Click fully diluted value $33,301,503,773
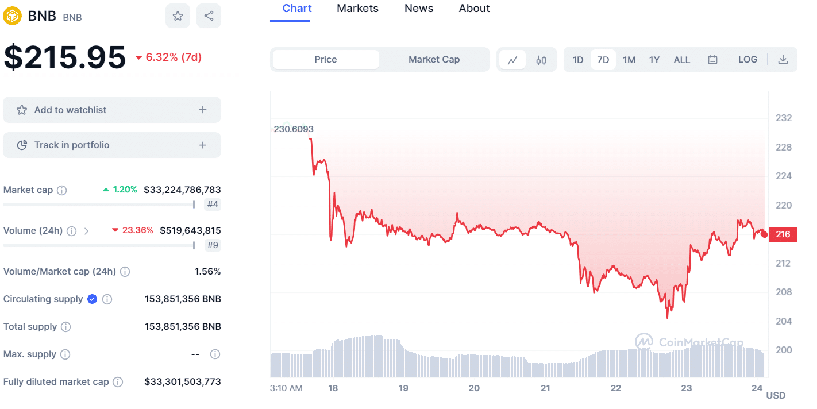The width and height of the screenshot is (817, 409). (182, 381)
